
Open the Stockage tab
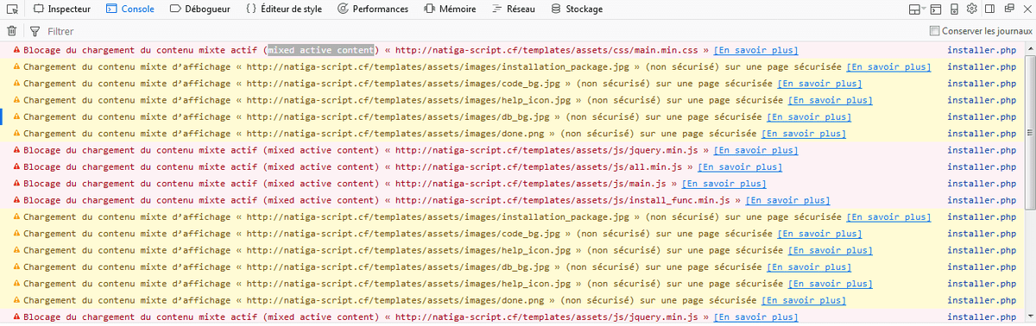point(578,9)
